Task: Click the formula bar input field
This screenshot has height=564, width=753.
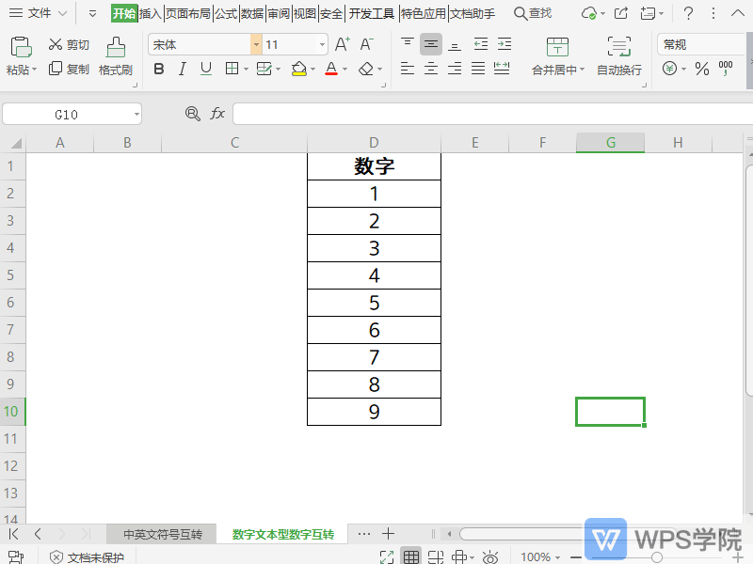Action: (x=492, y=114)
